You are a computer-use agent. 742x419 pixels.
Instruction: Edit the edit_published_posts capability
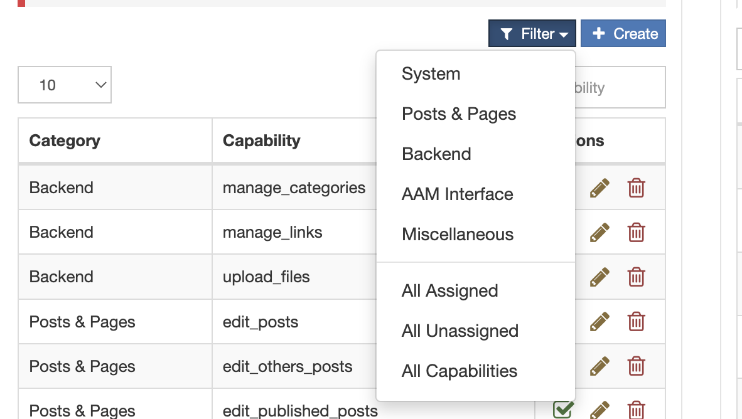coord(600,409)
